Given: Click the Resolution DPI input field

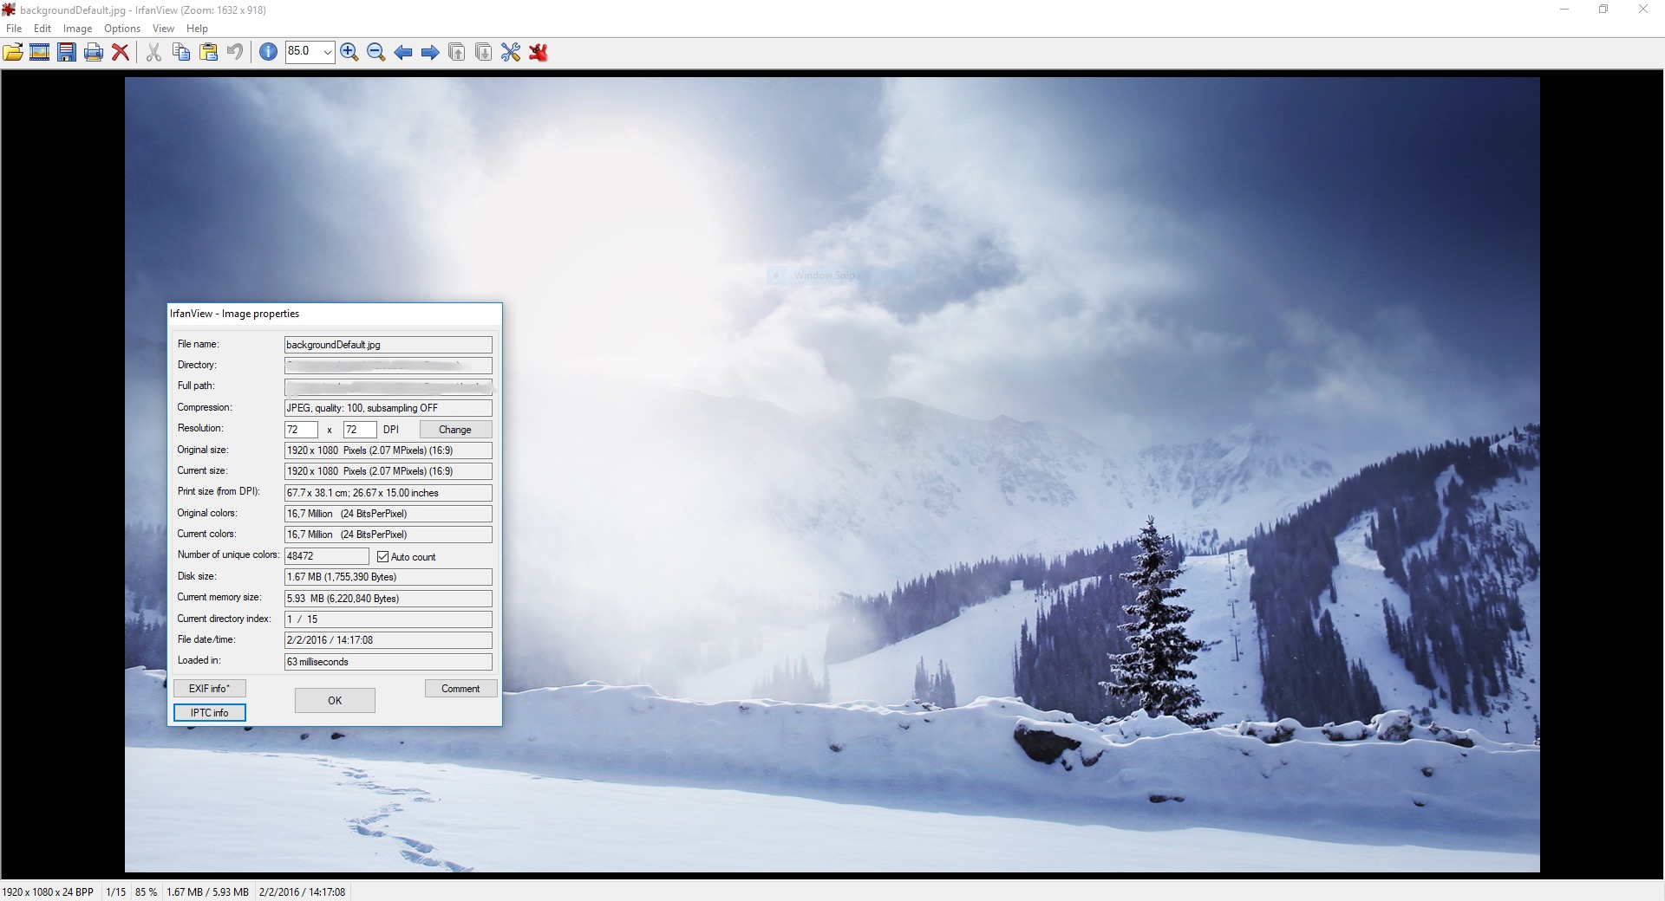Looking at the screenshot, I should [300, 429].
